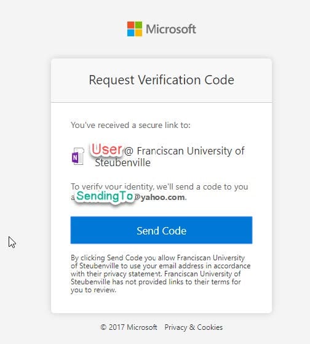Click the Microsoft four-square logo
The image size is (310, 344).
click(135, 29)
